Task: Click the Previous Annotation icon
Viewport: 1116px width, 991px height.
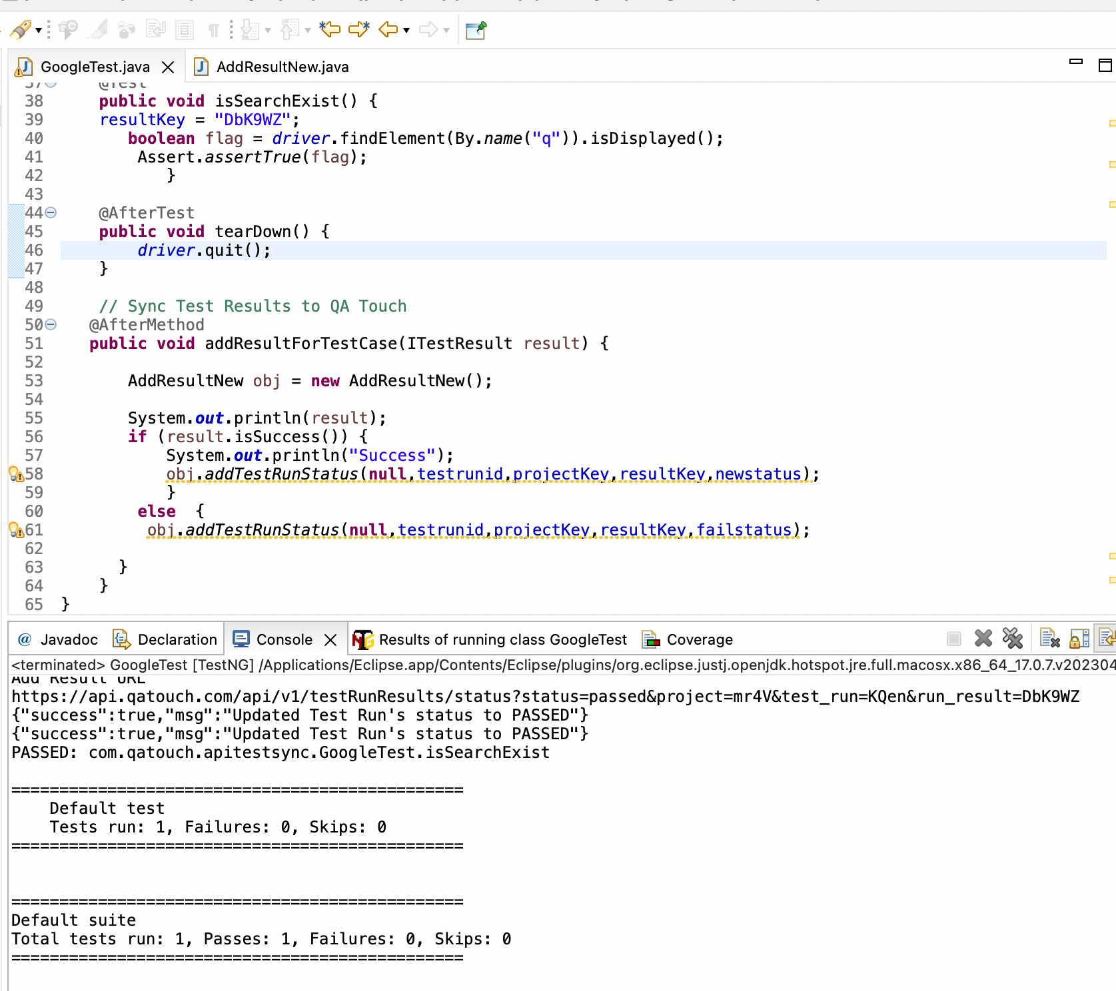Action: click(x=290, y=29)
